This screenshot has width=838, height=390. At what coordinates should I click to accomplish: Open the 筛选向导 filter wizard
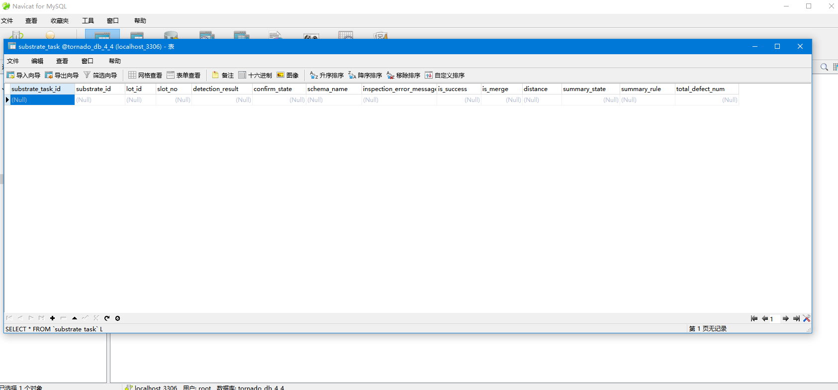coord(100,75)
